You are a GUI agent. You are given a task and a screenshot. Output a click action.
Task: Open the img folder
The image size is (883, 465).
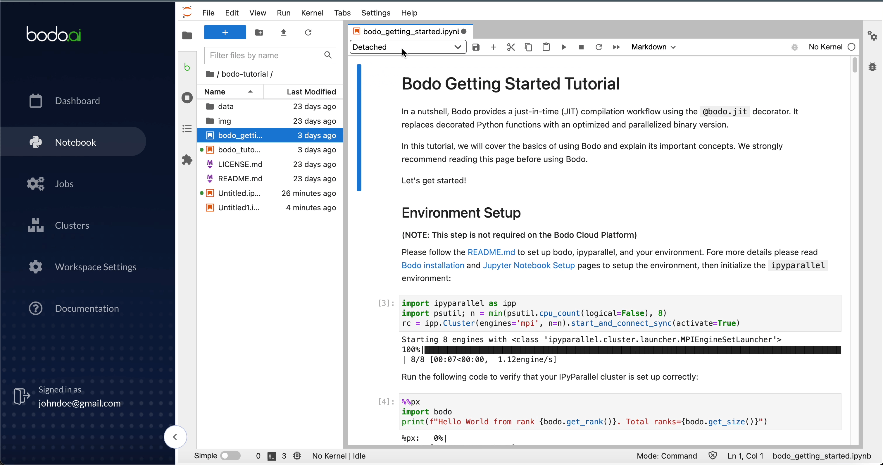pyautogui.click(x=270, y=121)
